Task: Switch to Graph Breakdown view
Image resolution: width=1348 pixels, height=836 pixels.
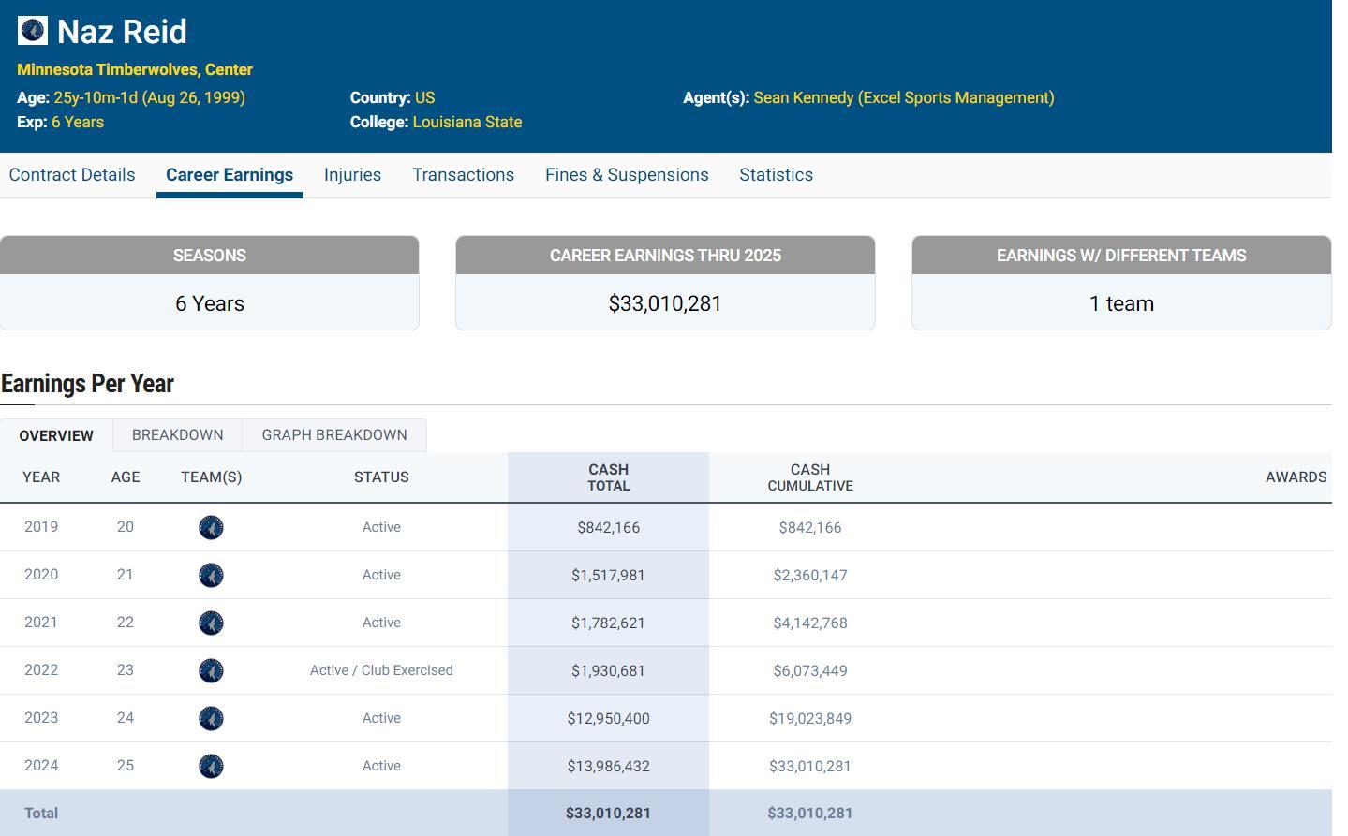Action: tap(334, 435)
